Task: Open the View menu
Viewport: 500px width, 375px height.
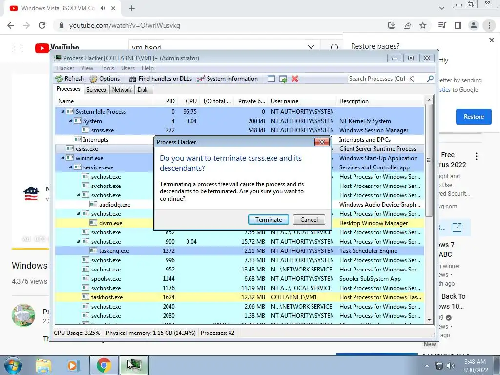Action: pos(87,68)
